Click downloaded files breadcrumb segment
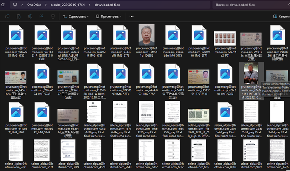This screenshot has width=290, height=171. (107, 5)
